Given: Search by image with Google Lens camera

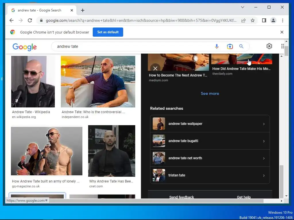Looking at the screenshot, I should pyautogui.click(x=230, y=46).
